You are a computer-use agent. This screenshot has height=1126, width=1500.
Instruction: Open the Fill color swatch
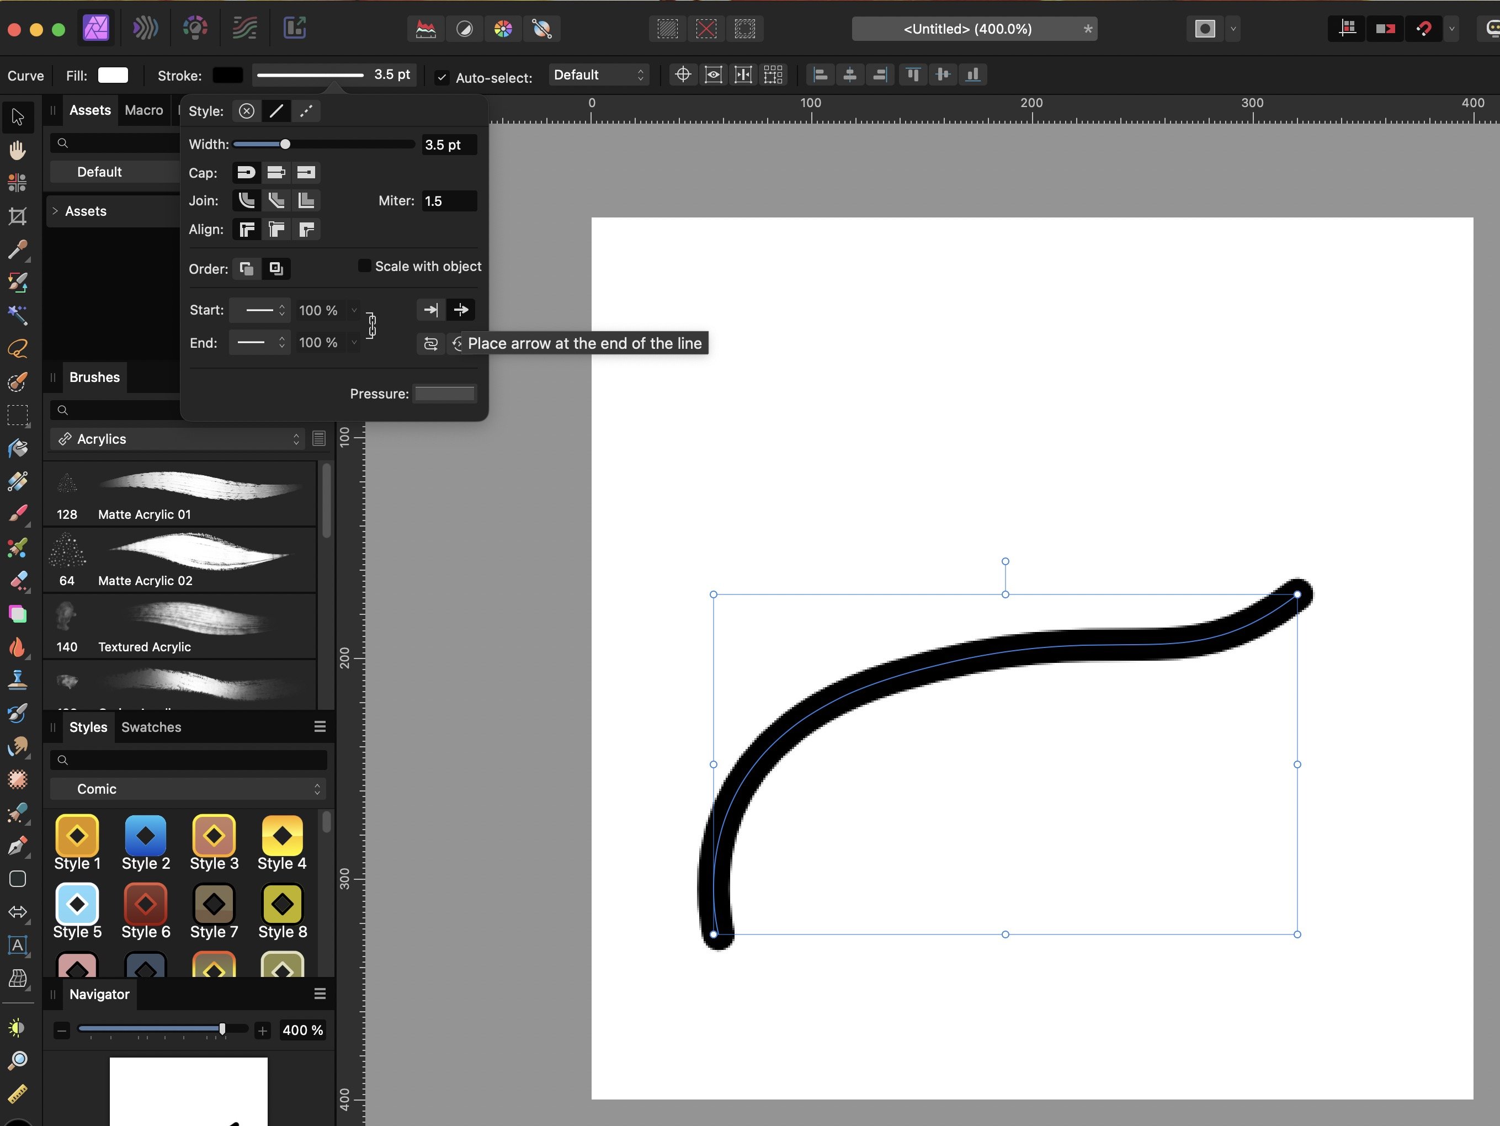point(113,75)
